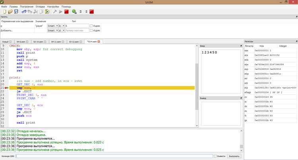Viewport: 298px width, 160px height.
Task: Run the program with the play icon
Action: (x=61, y=12)
